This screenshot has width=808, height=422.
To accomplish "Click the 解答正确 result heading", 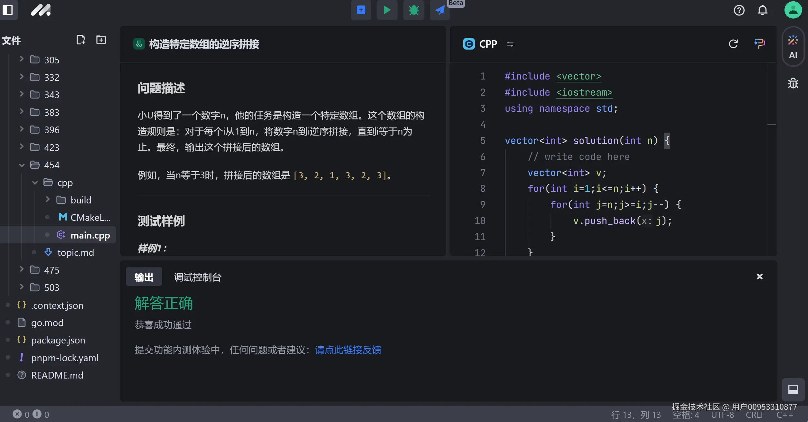I will pyautogui.click(x=164, y=303).
